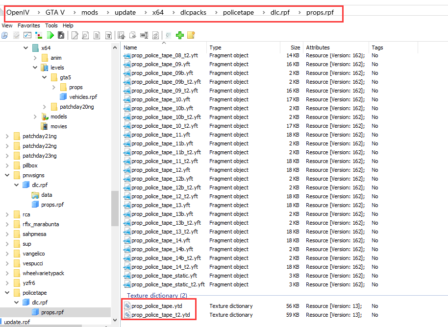Image resolution: width=448 pixels, height=327 pixels.
Task: Click the green play arrow icon
Action: (50, 35)
